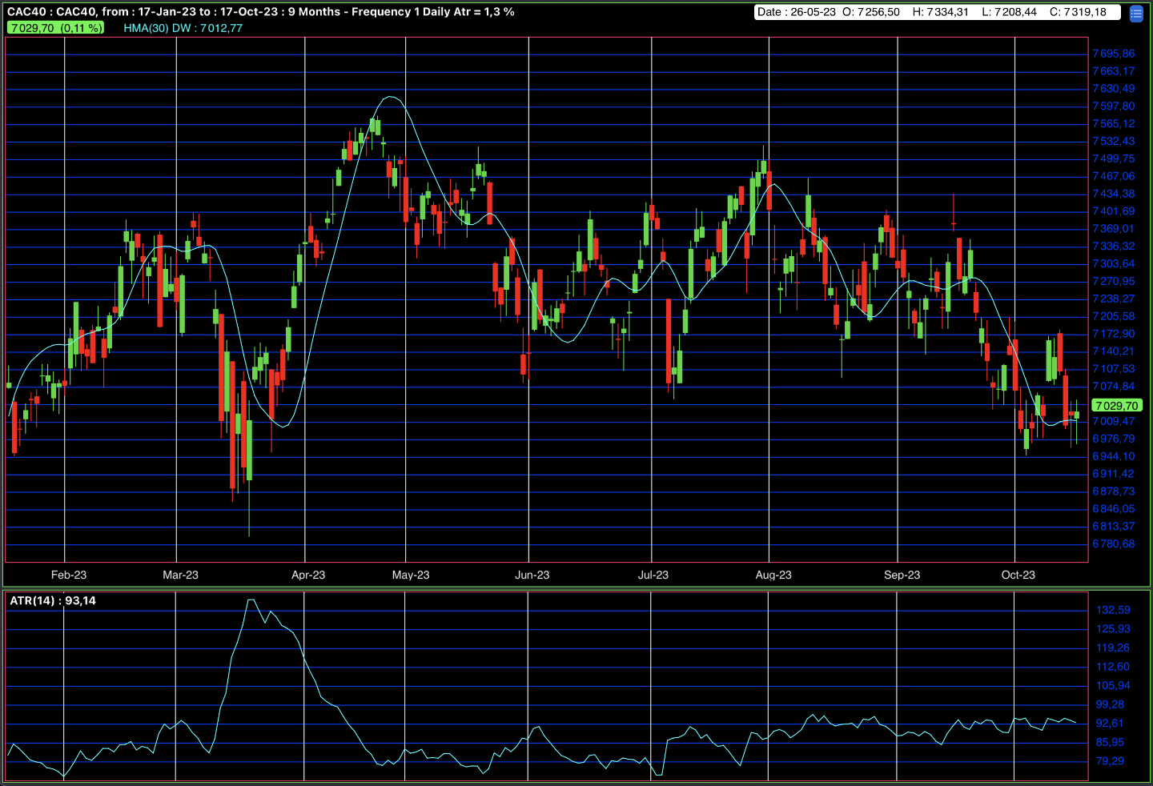The image size is (1153, 786).
Task: Click the 105,94 ATR axis label
Action: 1114,685
